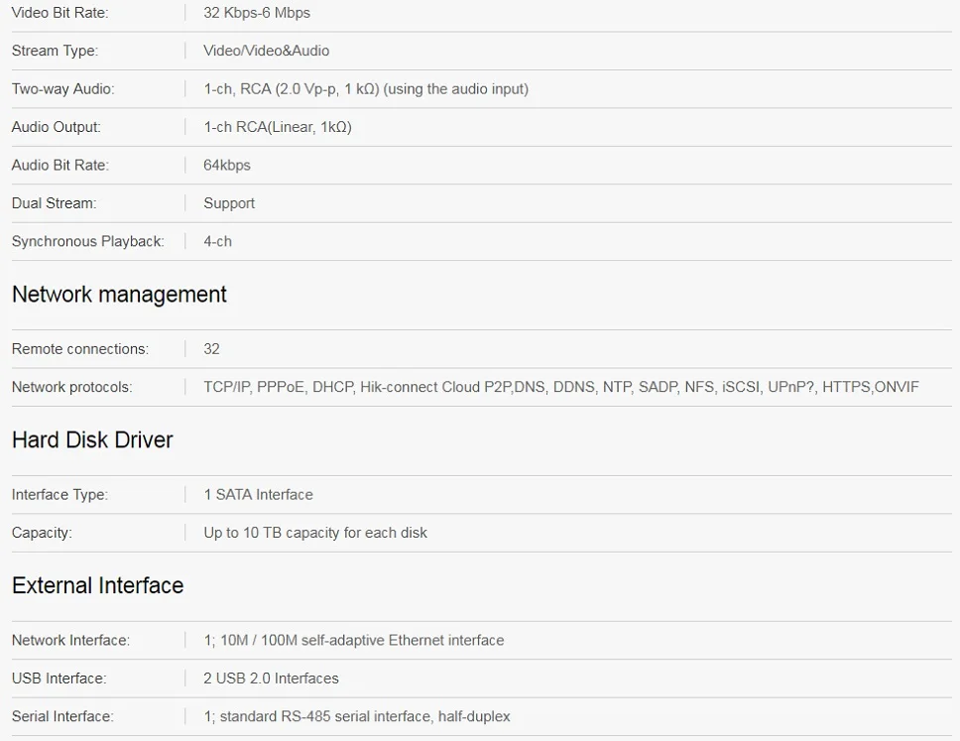The width and height of the screenshot is (960, 741).
Task: Click the '1-ch RCA(Linear, 1kΩ)' value
Action: pos(278,127)
